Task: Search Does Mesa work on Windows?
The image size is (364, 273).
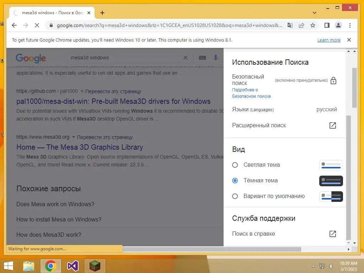Action: click(x=55, y=204)
